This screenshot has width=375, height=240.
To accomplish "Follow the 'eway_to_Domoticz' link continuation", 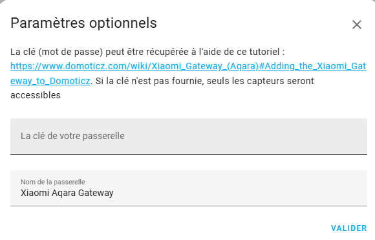I will pyautogui.click(x=50, y=81).
